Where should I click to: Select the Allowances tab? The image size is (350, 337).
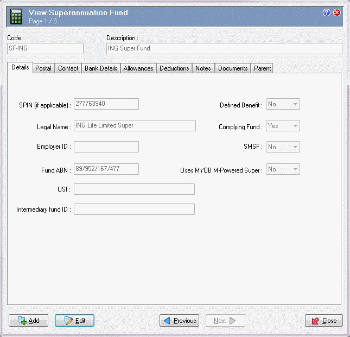point(138,68)
